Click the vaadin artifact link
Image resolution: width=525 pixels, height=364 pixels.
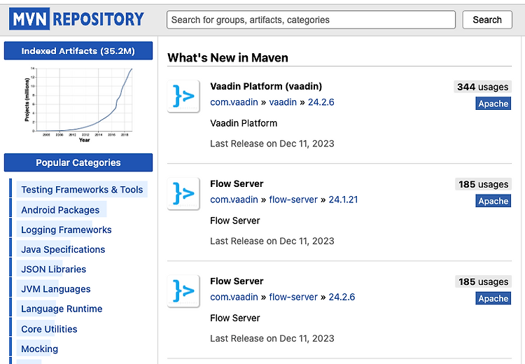click(283, 102)
